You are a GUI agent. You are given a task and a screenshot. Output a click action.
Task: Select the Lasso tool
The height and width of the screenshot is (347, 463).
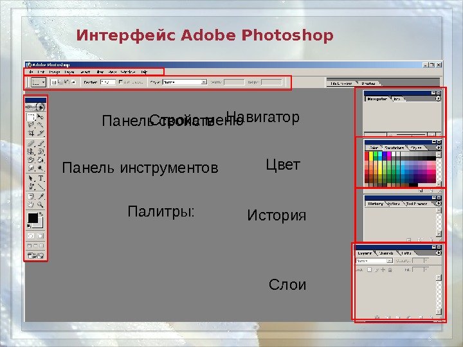coord(31,125)
